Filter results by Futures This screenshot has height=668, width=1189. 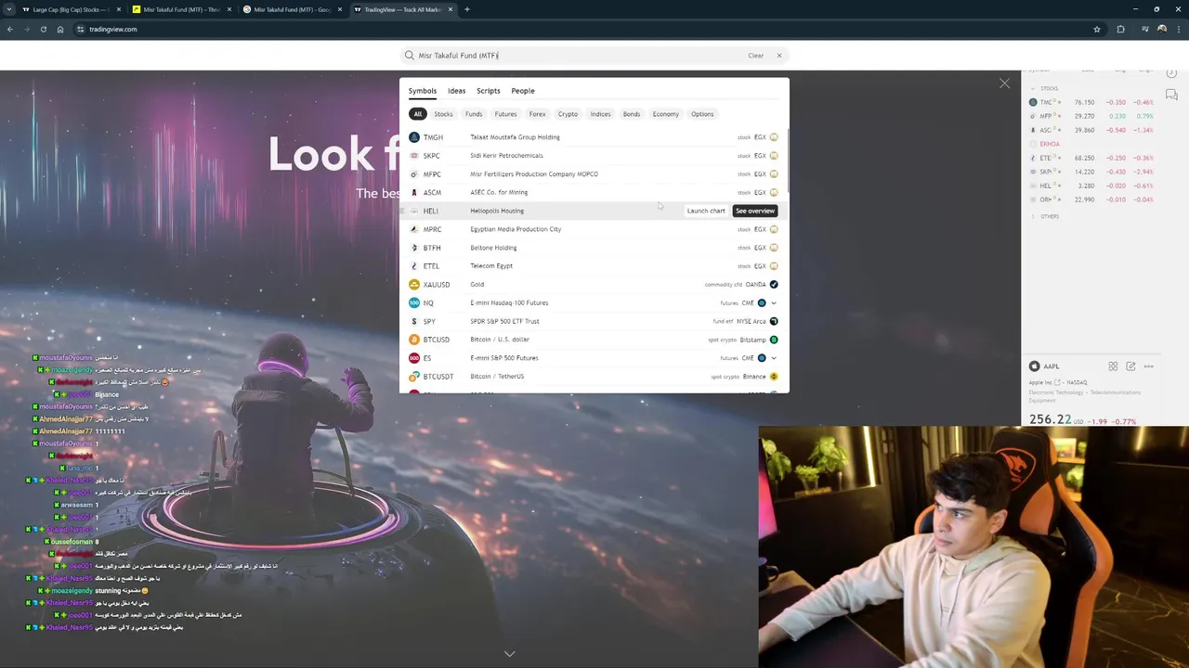pyautogui.click(x=505, y=114)
